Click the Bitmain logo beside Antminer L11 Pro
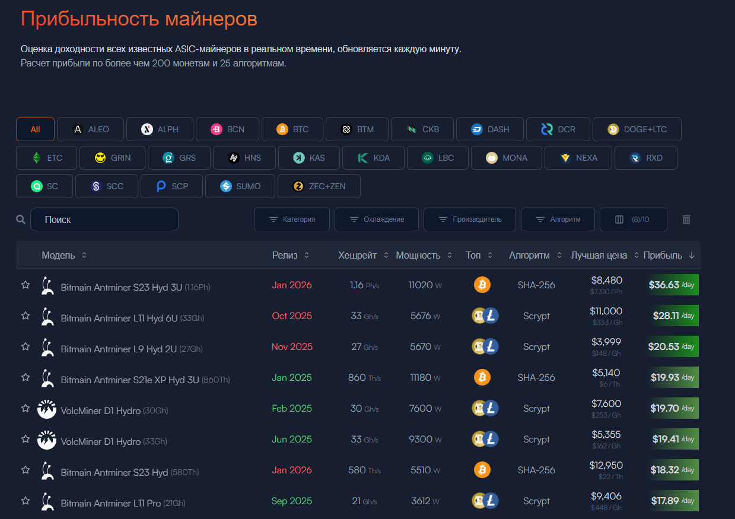This screenshot has height=519, width=735. click(47, 502)
